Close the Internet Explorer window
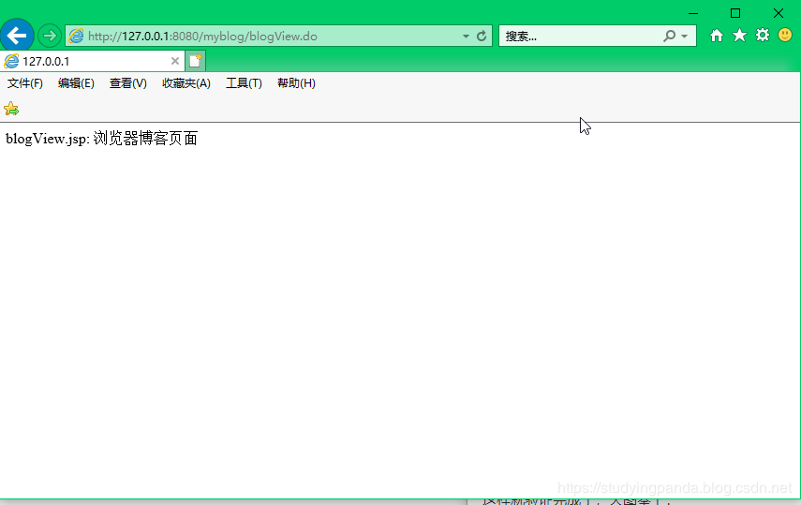Viewport: 801px width, 505px height. 778,13
